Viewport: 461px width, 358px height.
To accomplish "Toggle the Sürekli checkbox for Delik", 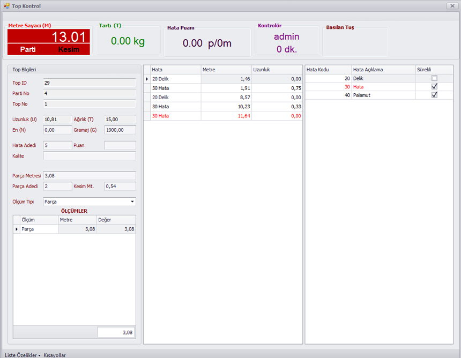I will 434,78.
